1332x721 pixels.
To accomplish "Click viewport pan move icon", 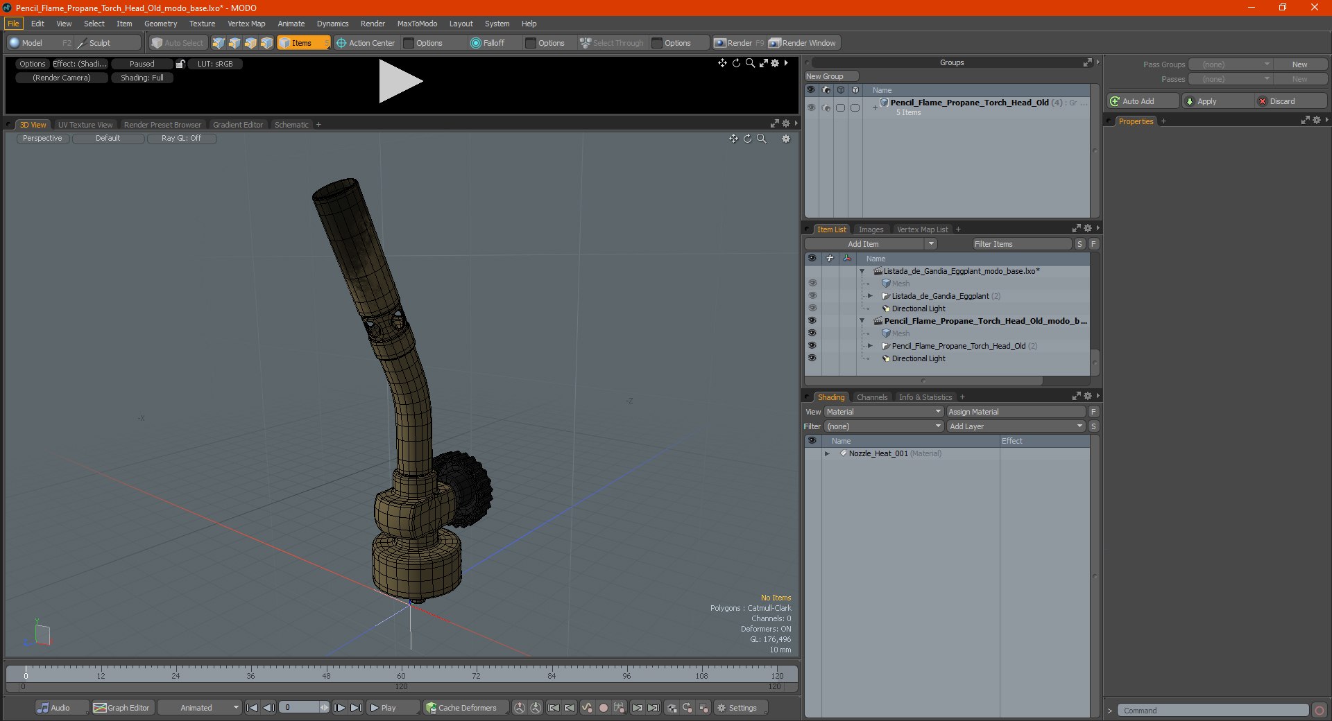I will (x=733, y=139).
